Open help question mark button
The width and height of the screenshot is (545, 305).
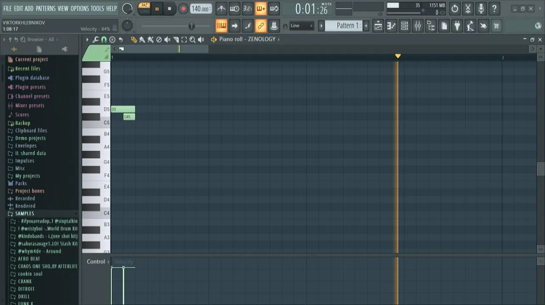pos(494,8)
